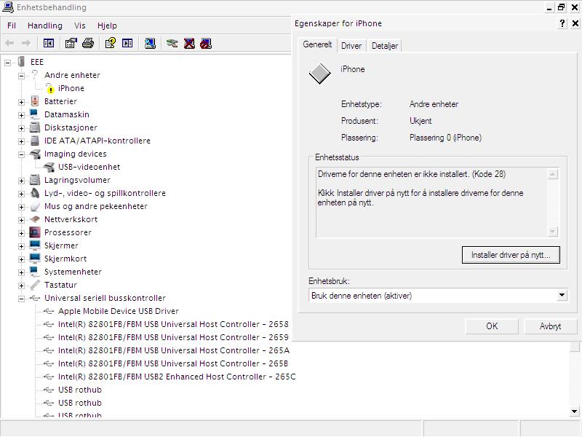582x437 pixels.
Task: Open the Properties toolbar icon
Action: point(71,44)
